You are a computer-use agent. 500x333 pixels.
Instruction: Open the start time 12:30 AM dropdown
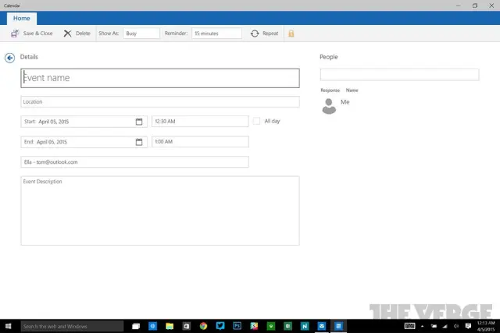(199, 122)
